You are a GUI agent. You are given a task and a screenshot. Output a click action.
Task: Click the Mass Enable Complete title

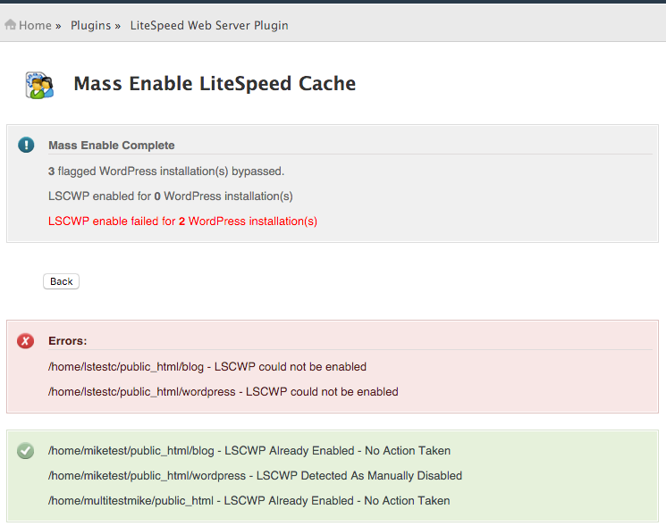(111, 145)
